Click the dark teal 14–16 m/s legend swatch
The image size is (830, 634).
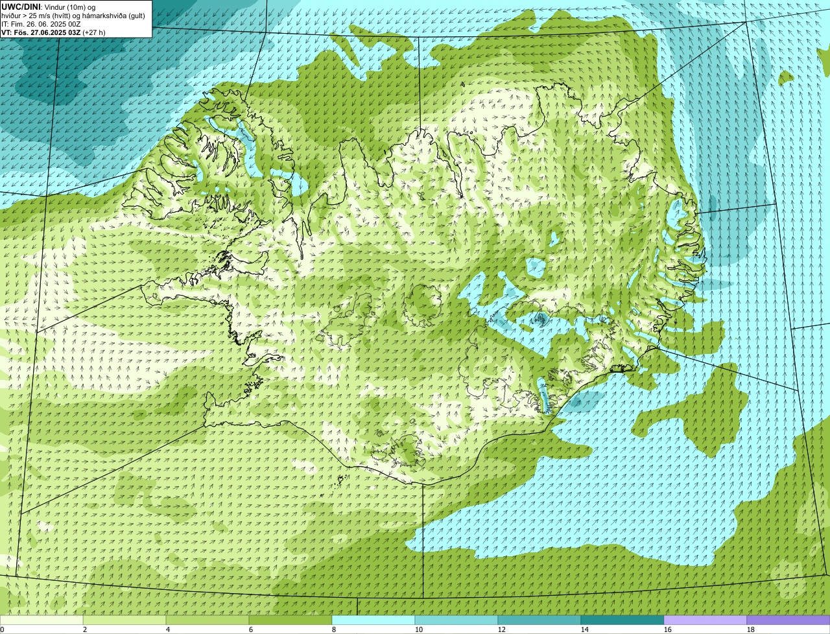pos(622,620)
